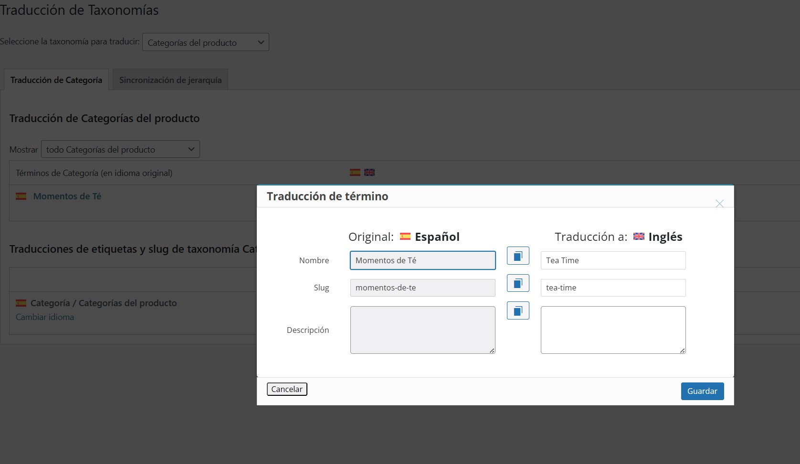Copy the original Descripción to translation

pyautogui.click(x=518, y=311)
